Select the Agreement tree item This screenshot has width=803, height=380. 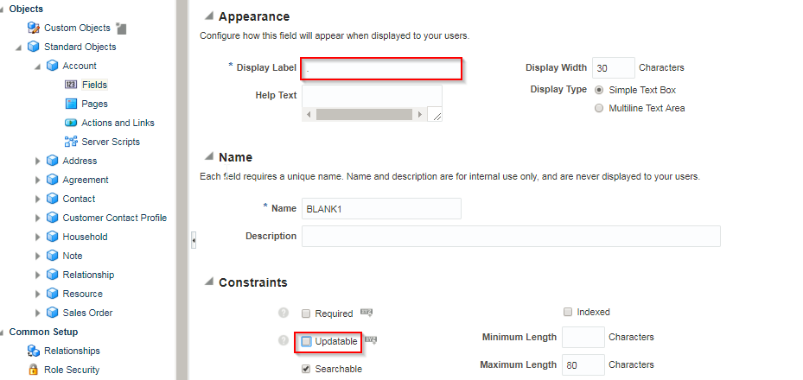click(86, 180)
